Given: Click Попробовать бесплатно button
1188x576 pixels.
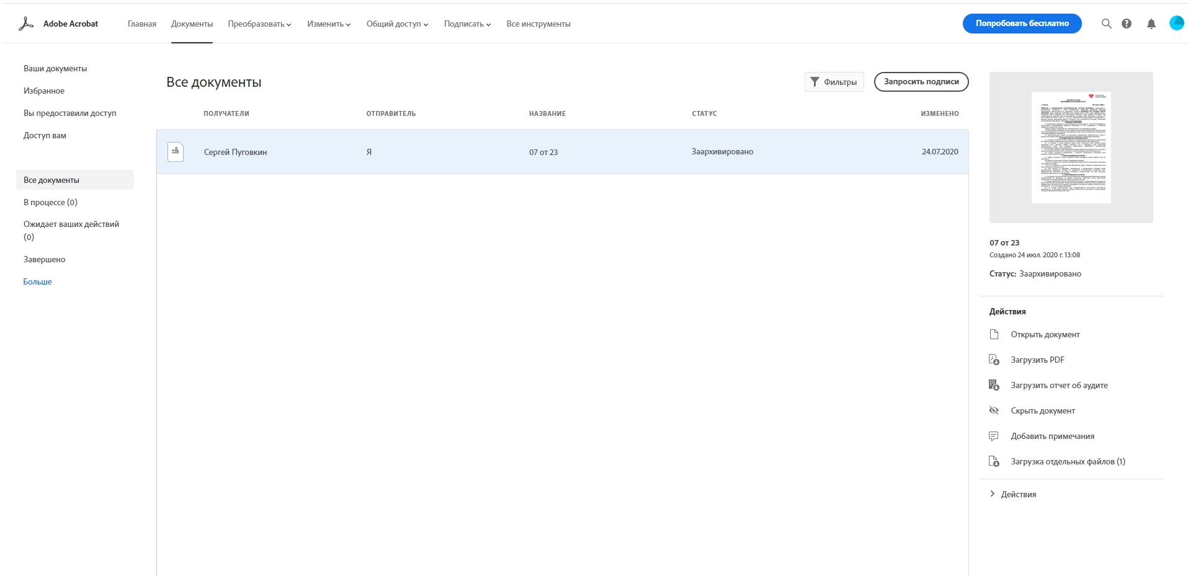Looking at the screenshot, I should pos(1022,24).
